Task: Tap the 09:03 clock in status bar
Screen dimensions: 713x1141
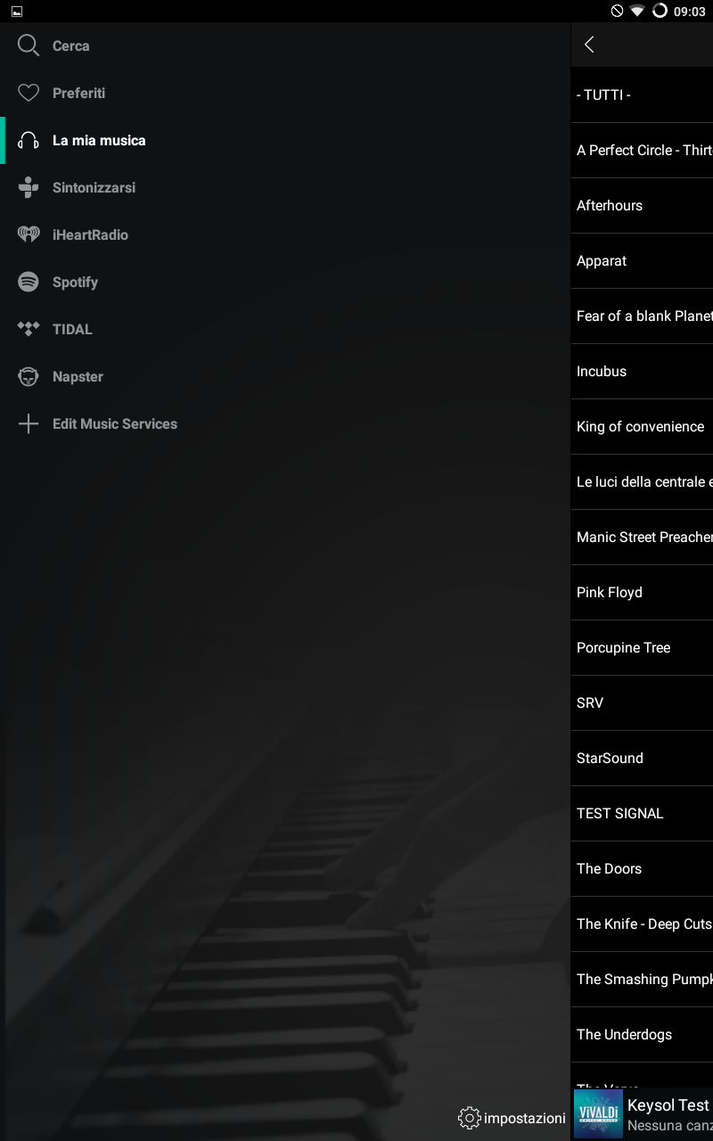Action: click(690, 12)
